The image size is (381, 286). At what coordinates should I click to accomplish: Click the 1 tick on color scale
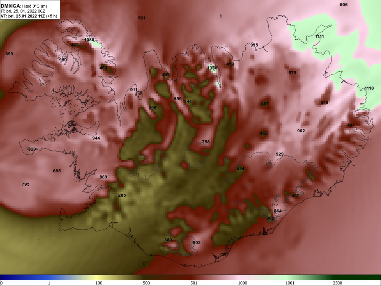click(x=49, y=283)
